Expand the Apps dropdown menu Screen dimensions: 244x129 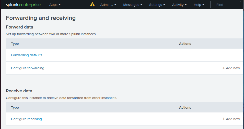[x=55, y=5]
